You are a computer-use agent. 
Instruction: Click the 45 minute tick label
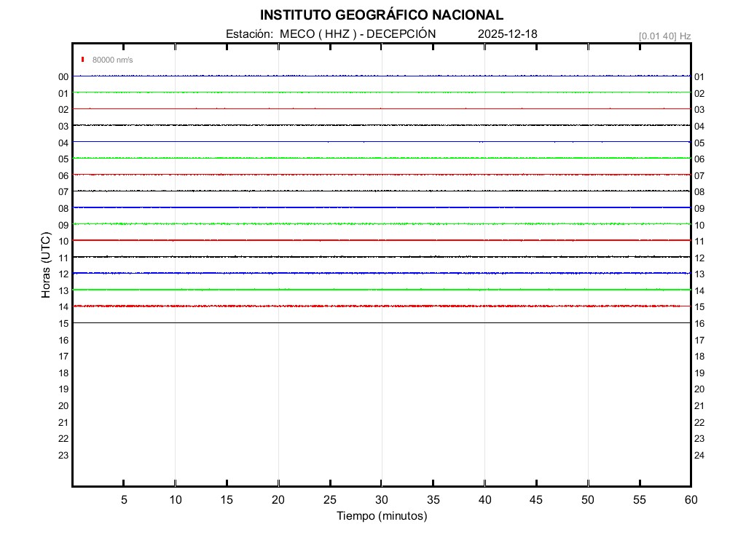(x=536, y=500)
